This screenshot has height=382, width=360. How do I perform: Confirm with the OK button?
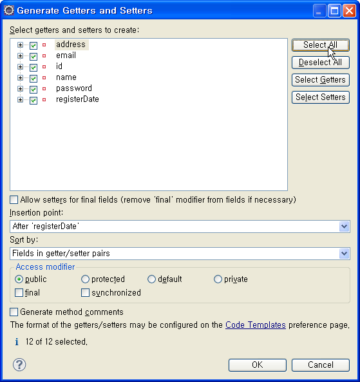[258, 365]
